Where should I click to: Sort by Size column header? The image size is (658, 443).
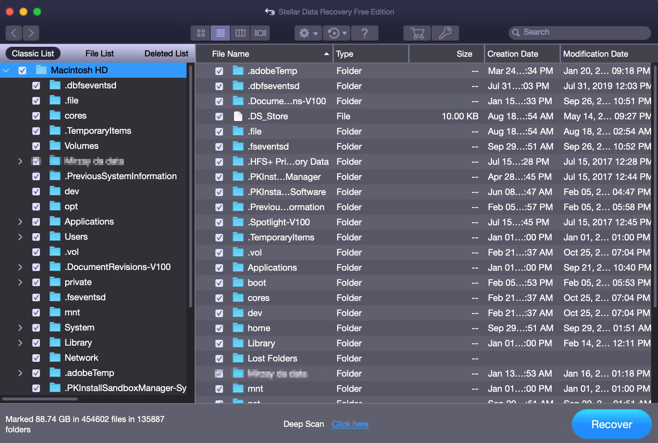pyautogui.click(x=447, y=54)
